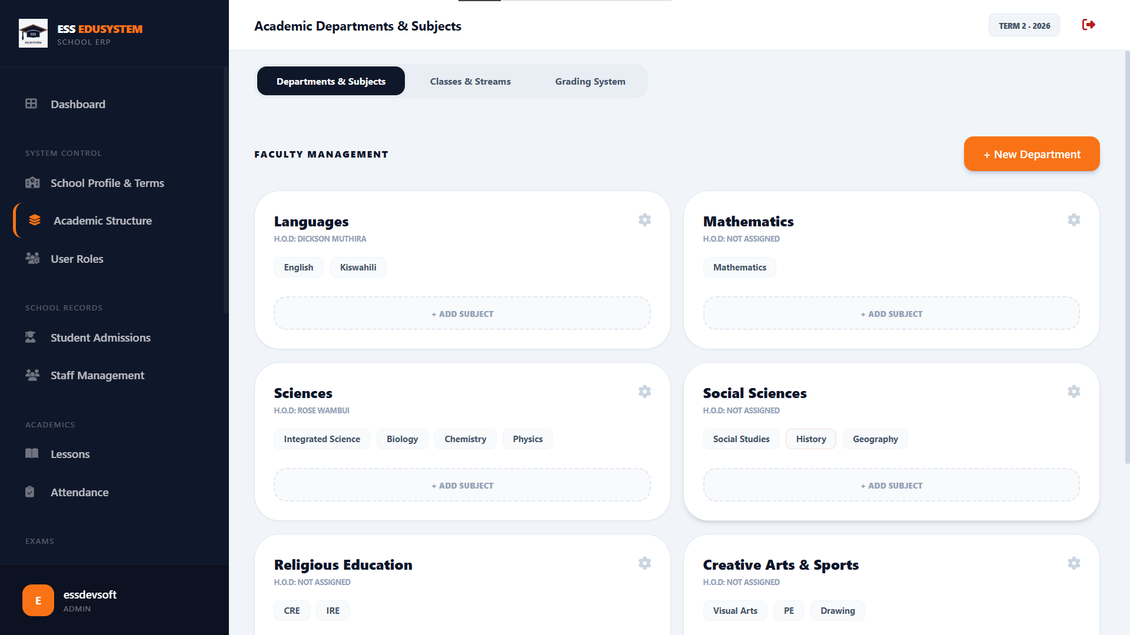The width and height of the screenshot is (1130, 635).
Task: Click the Social Sciences department title
Action: point(755,393)
